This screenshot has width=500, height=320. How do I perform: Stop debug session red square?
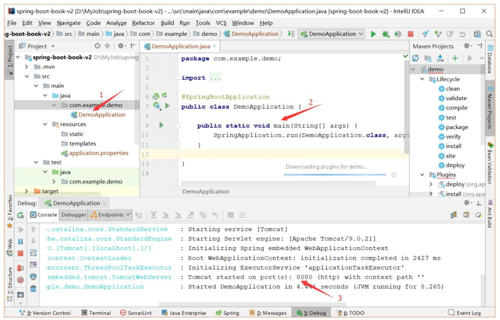[x=21, y=253]
